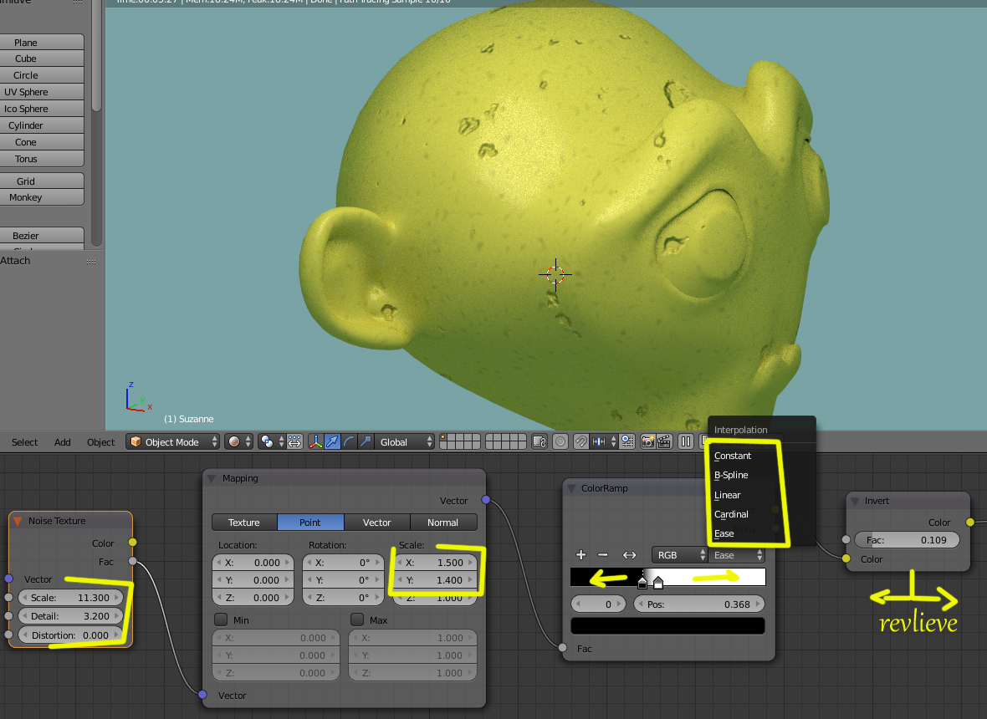Open the viewport shading sphere selector
Screen dimensions: 987x719
(x=238, y=441)
